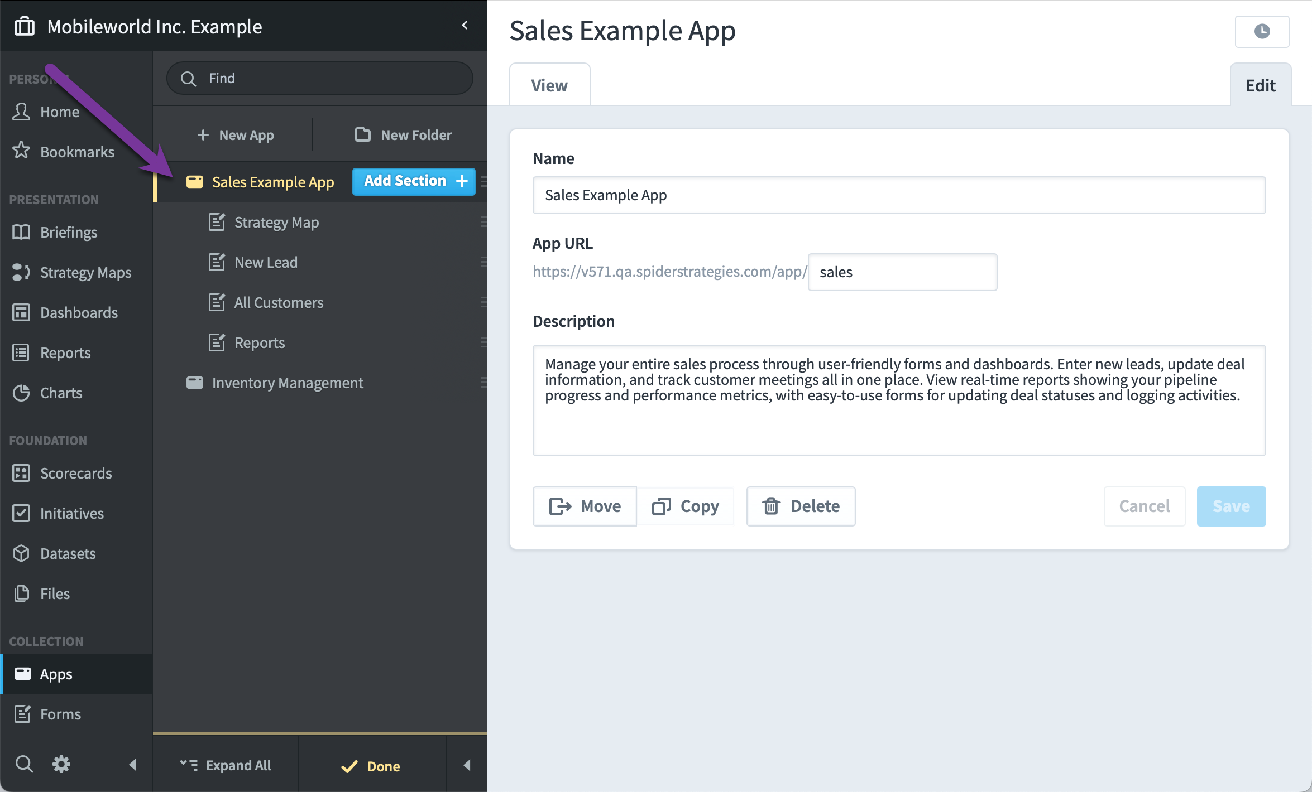The width and height of the screenshot is (1312, 792).
Task: Click the Find search field
Action: 319,78
